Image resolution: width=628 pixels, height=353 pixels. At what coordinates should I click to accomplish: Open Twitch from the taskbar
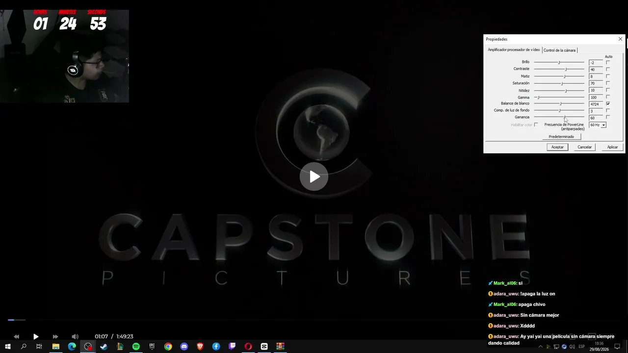point(232,347)
